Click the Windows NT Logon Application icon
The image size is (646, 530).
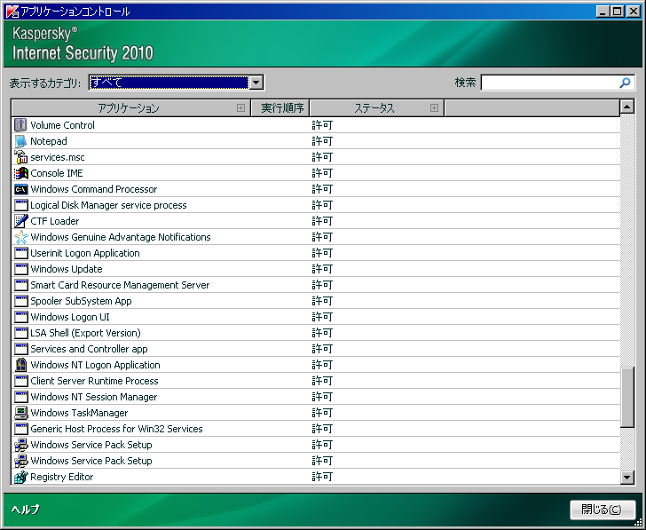point(20,365)
